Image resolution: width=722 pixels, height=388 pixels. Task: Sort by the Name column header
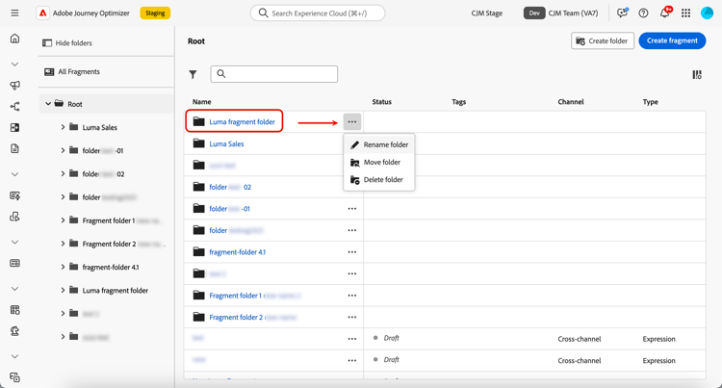click(202, 102)
